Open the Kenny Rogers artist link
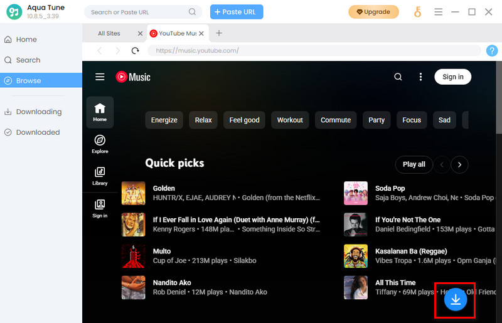The image size is (502, 323). click(174, 229)
